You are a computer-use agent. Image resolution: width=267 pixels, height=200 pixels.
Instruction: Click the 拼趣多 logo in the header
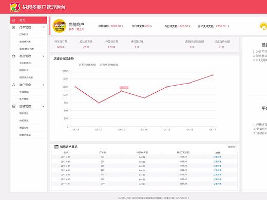tap(15, 7)
